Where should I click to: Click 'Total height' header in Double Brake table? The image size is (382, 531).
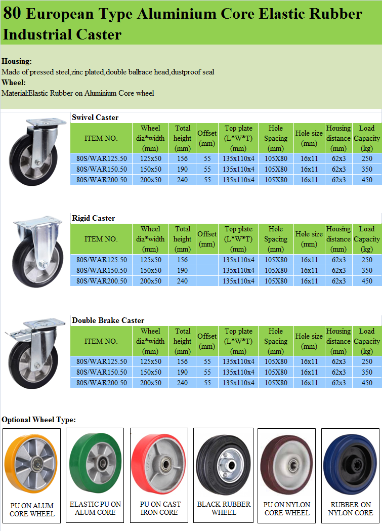(x=182, y=341)
